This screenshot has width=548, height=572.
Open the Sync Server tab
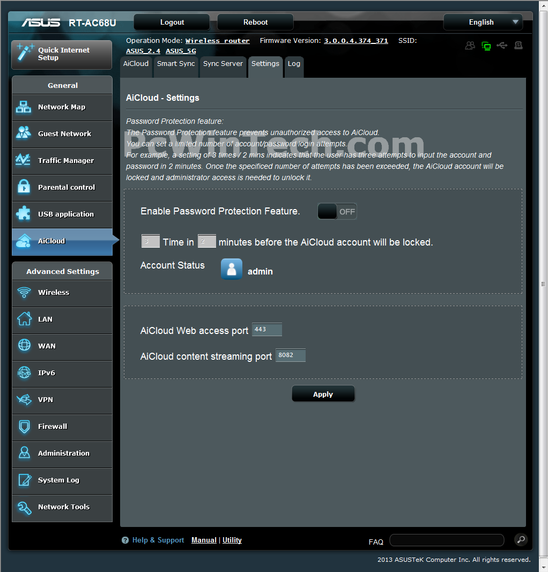pos(223,67)
